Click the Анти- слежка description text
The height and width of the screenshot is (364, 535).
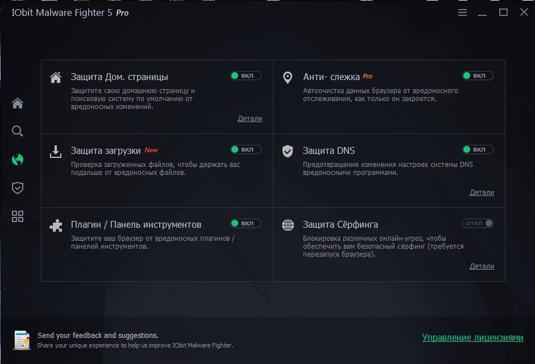(380, 95)
